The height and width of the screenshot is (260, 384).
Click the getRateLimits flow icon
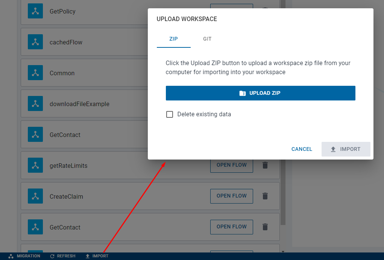point(35,165)
